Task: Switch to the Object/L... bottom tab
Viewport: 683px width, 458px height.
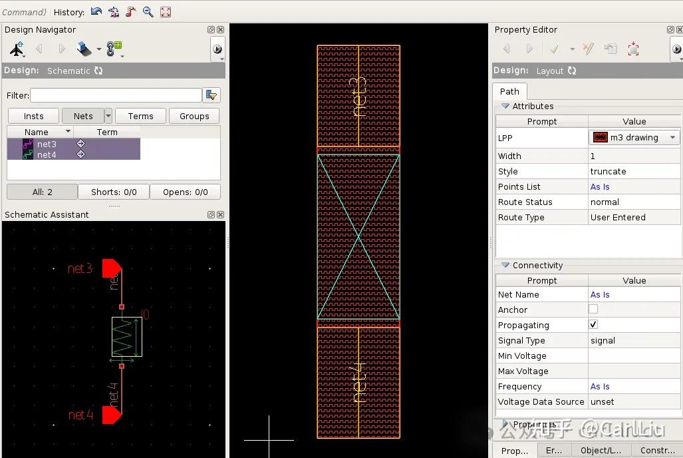Action: click(601, 450)
